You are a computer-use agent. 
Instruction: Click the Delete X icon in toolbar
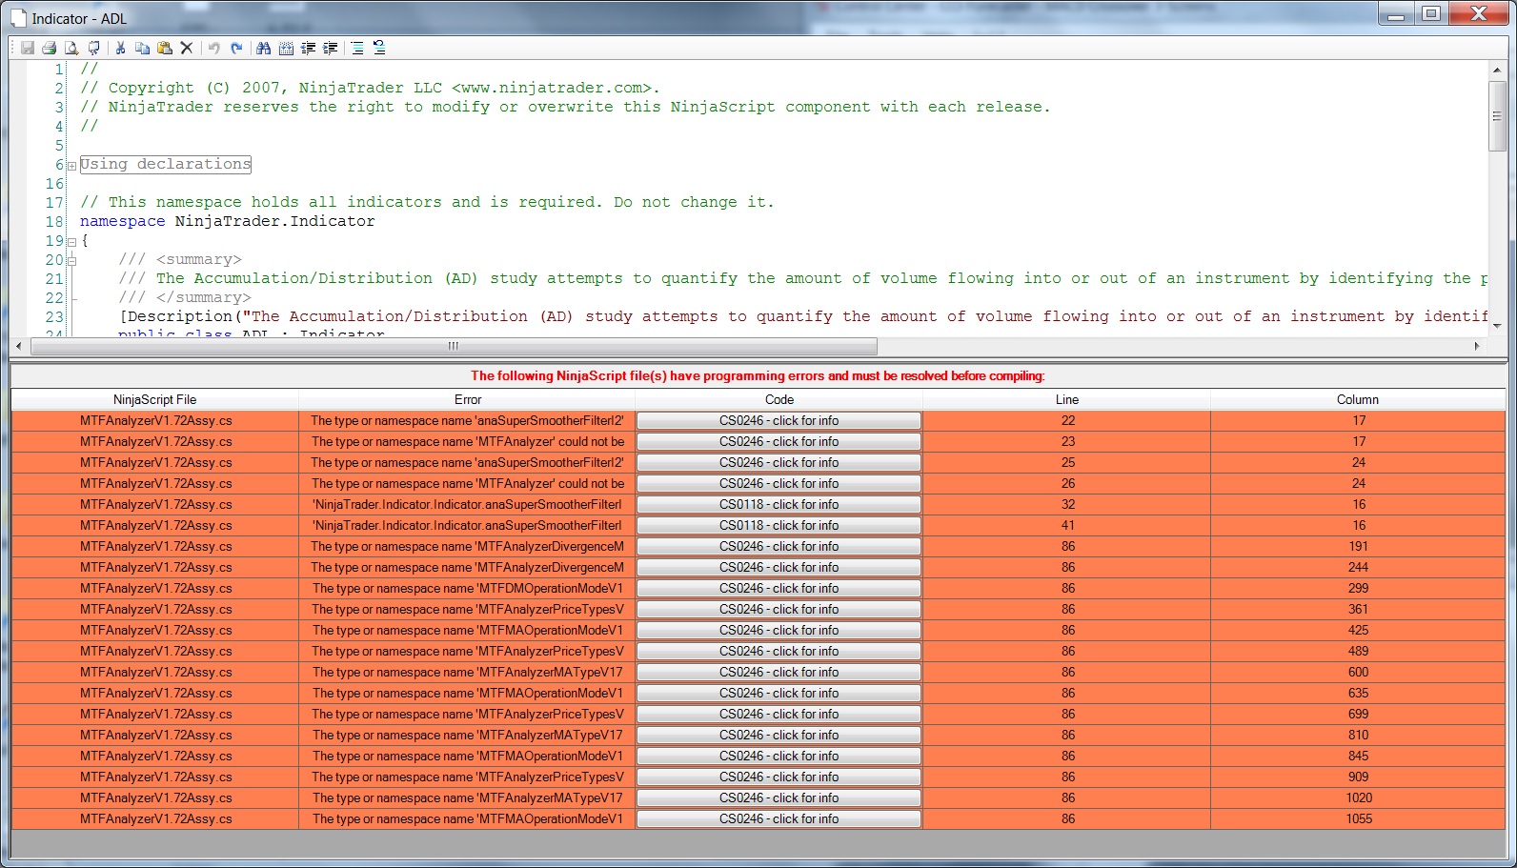(x=187, y=48)
